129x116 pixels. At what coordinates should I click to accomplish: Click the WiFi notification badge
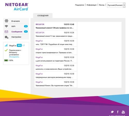coord(26,26)
